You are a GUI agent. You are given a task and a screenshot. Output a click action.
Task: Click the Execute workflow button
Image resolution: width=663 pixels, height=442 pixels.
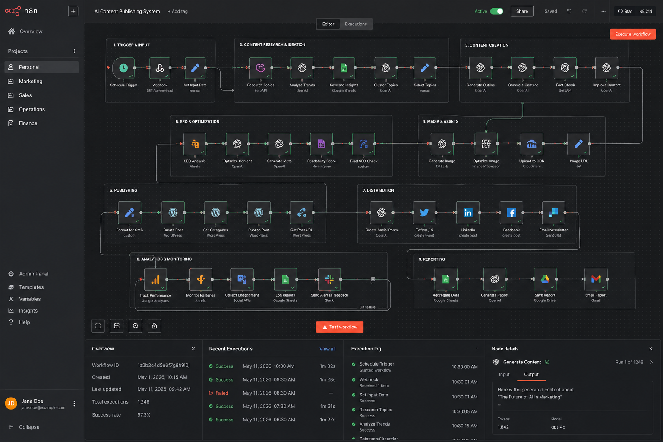[633, 34]
